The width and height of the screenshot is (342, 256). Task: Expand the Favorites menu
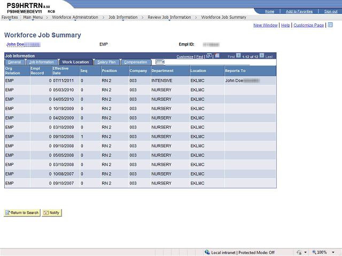pyautogui.click(x=10, y=18)
